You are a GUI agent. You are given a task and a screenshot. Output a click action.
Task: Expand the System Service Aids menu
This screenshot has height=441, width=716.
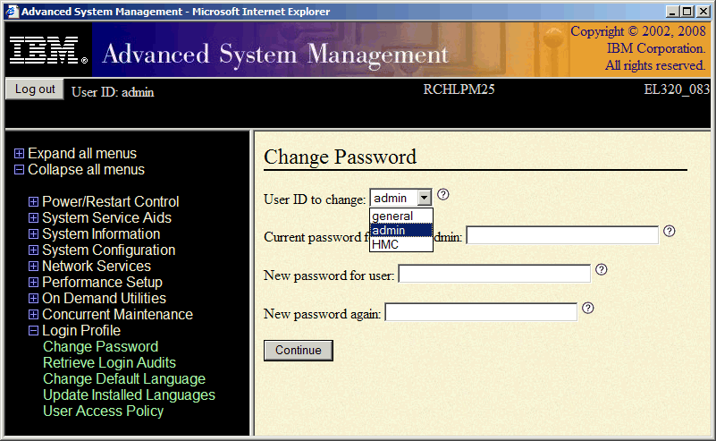click(x=33, y=218)
